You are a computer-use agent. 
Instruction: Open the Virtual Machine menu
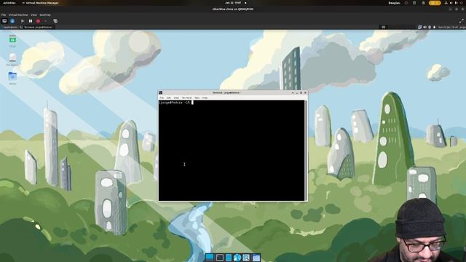[18, 15]
